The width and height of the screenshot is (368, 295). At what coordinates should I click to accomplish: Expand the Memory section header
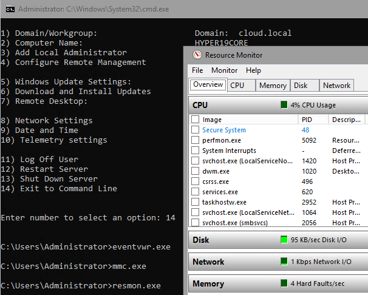pos(278,283)
